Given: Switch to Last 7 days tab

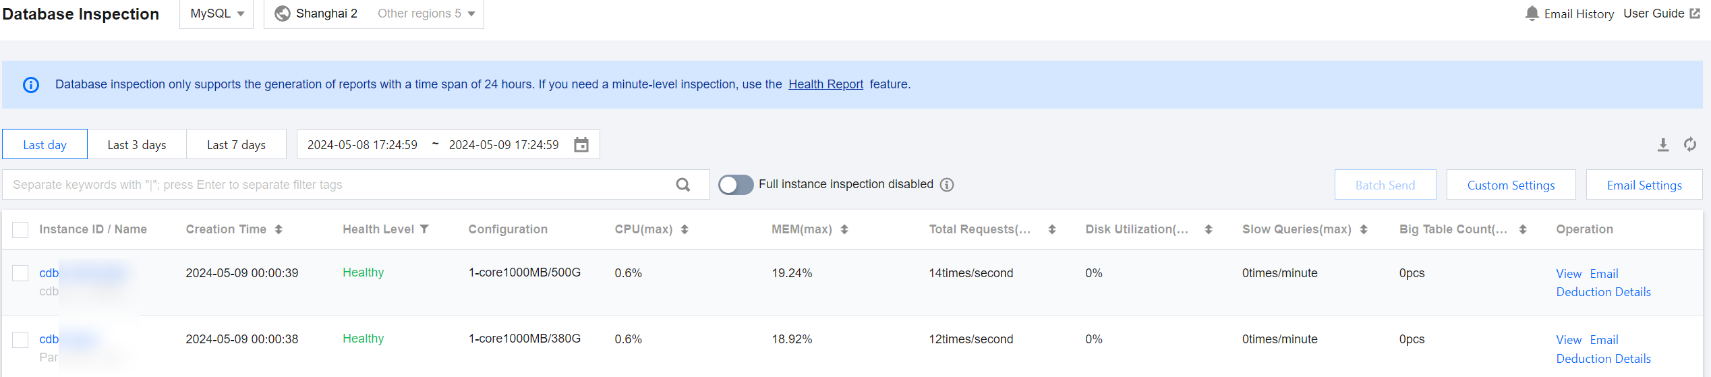Looking at the screenshot, I should coord(236,145).
